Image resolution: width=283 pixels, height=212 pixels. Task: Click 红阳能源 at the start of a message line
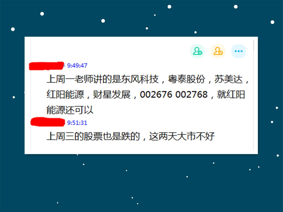point(65,94)
